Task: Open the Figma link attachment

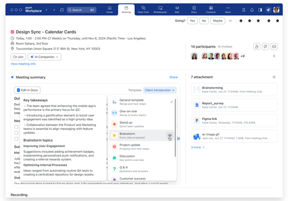Action: pos(234,121)
